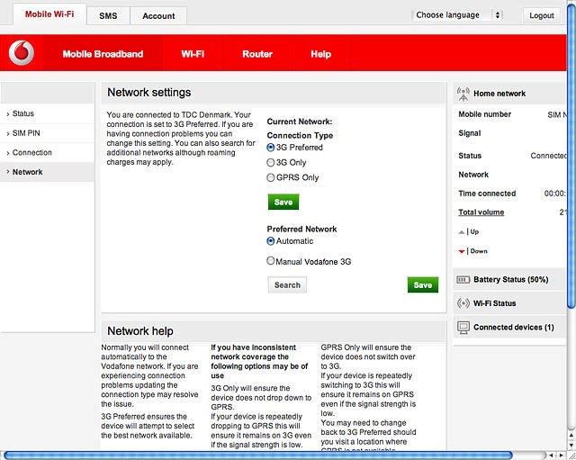Screen dimensions: 576x460
Task: Click the 'Signal' label
Action: tap(470, 133)
